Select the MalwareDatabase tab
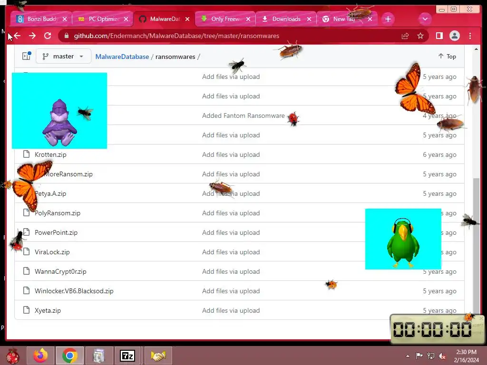Viewport: 487px width, 365px height. 164,19
